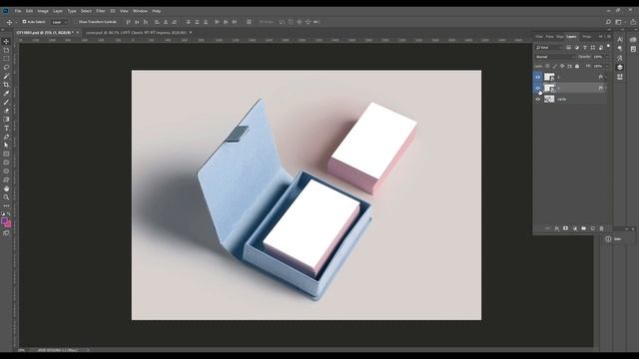
Task: Select the Move tool in the toolbox
Action: tap(6, 42)
